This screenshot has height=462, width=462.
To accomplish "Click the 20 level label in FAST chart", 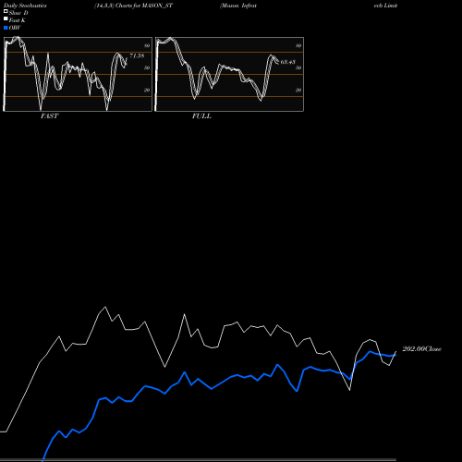I will [147, 90].
